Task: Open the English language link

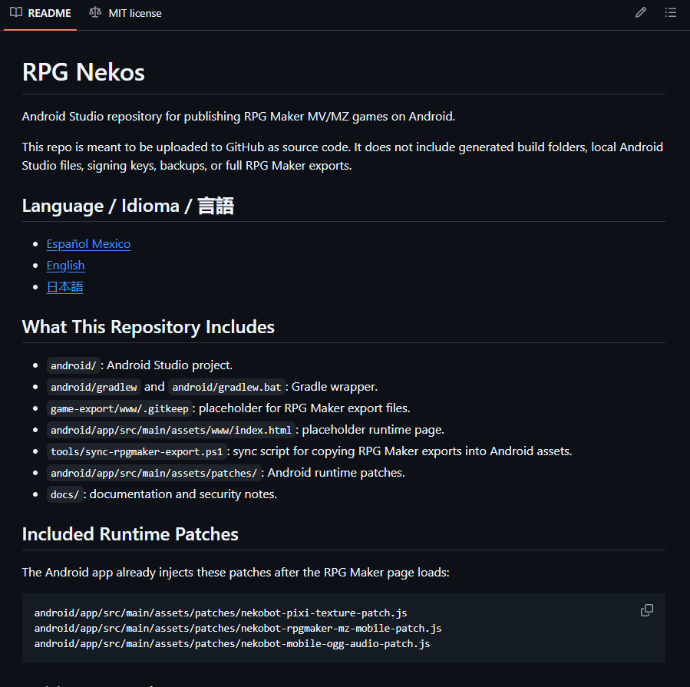Action: point(65,266)
